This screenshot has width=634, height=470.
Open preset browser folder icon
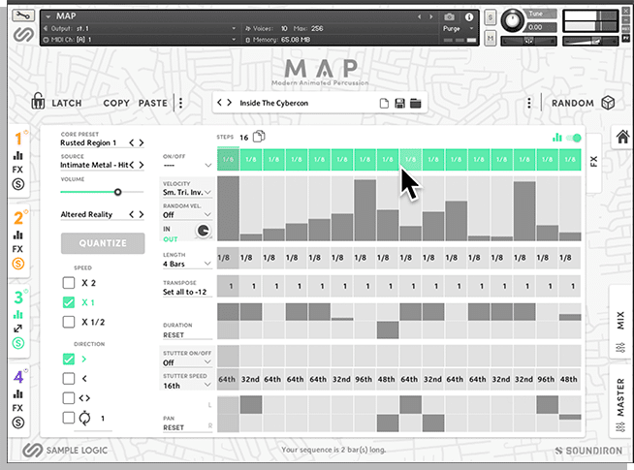coord(415,104)
